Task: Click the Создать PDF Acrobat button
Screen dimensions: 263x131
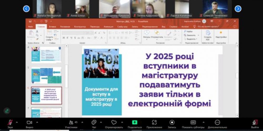Action: coord(208,35)
